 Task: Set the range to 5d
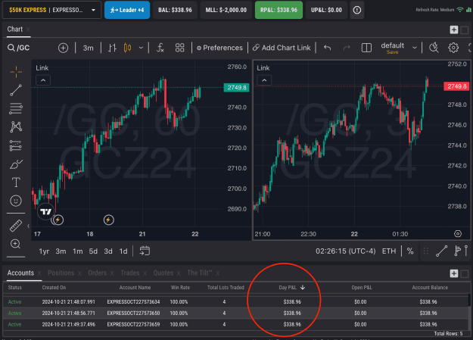pos(93,251)
